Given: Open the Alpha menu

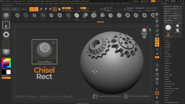Looking at the screenshot, I should point(3,4).
